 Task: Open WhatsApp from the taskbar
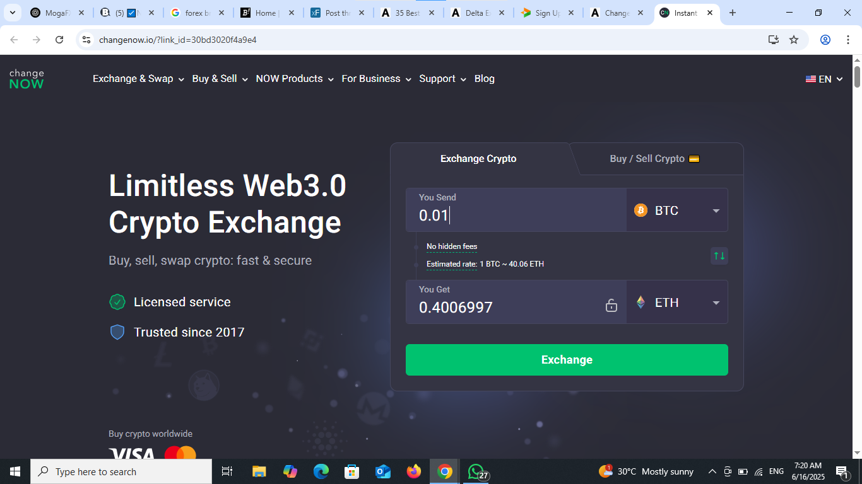click(x=476, y=471)
